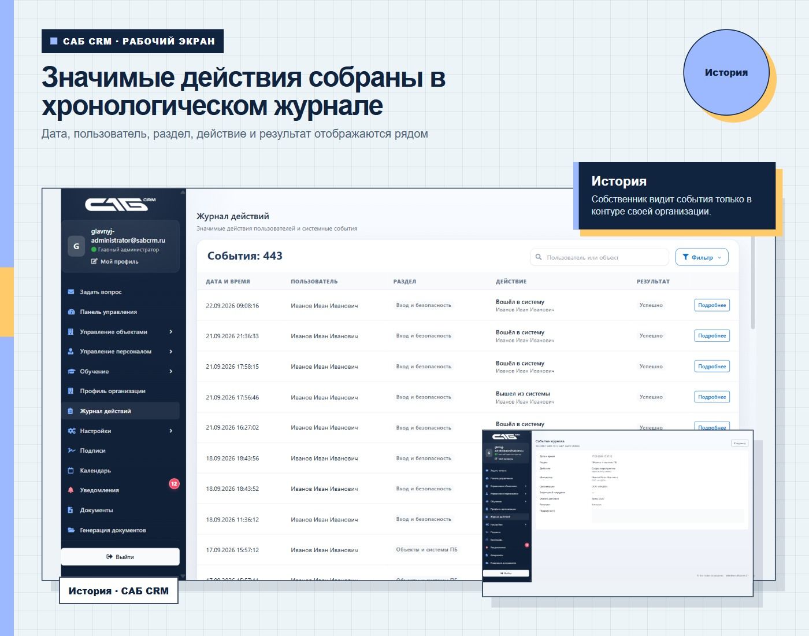Click Подробнее for 21.09.2026 21:36:33 event
The height and width of the screenshot is (636, 809).
[712, 336]
